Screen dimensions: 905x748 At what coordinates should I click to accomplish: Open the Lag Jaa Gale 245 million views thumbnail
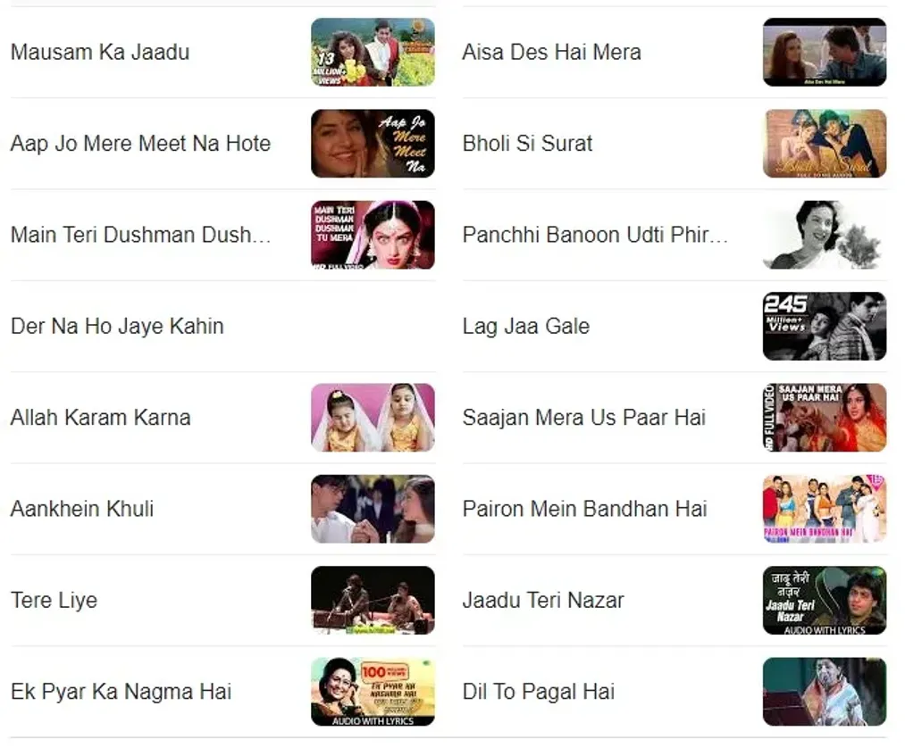825,326
